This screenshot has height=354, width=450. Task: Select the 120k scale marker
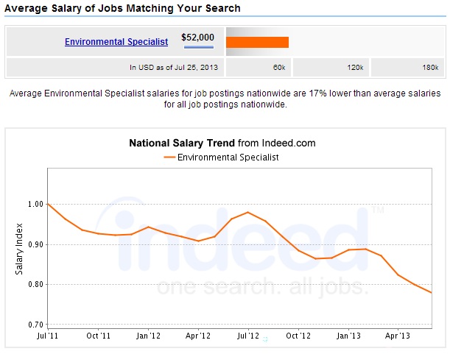coord(356,67)
